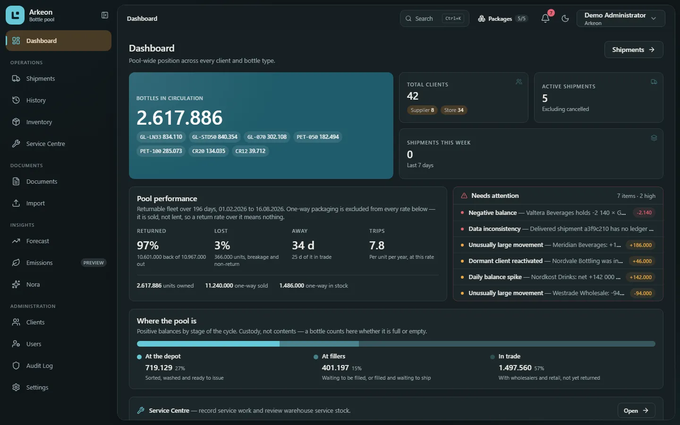This screenshot has height=425, width=680.
Task: Expand the Demo Administrator account dropdown
Action: click(620, 18)
